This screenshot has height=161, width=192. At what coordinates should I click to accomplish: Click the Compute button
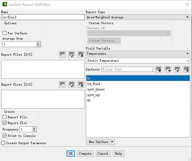[85, 153]
